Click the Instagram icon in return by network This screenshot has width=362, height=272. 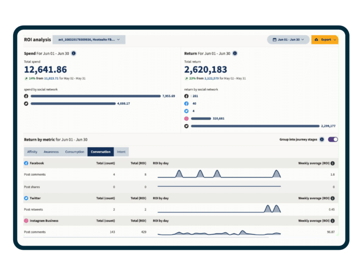coord(186,119)
